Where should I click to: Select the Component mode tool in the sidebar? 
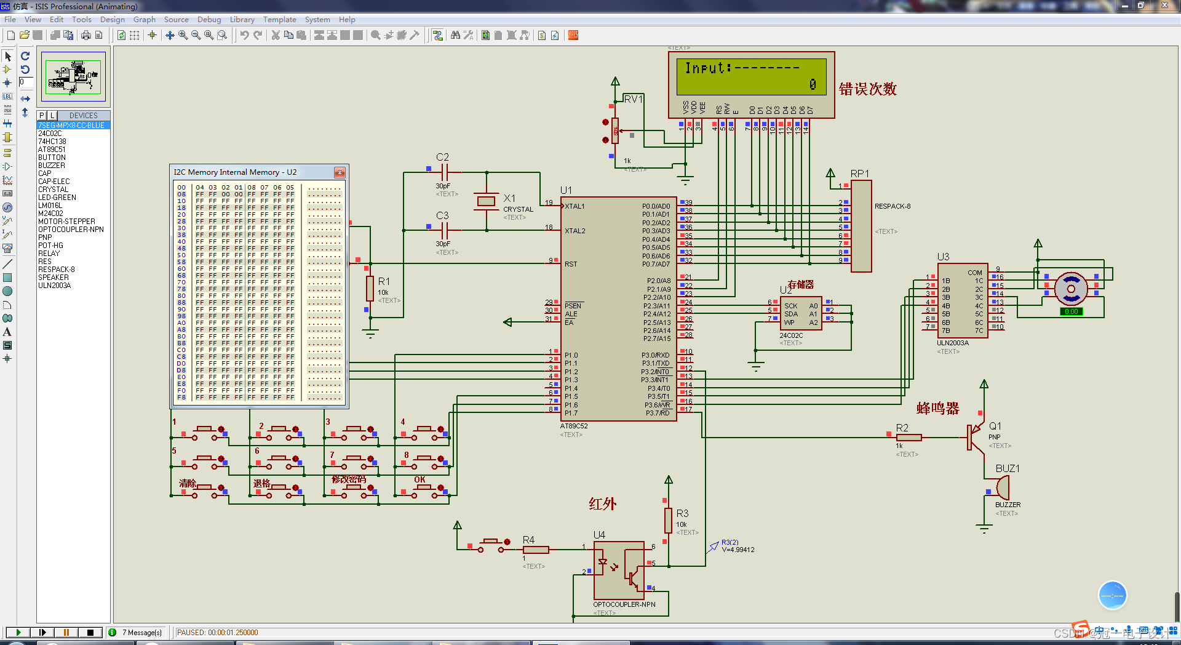point(7,70)
